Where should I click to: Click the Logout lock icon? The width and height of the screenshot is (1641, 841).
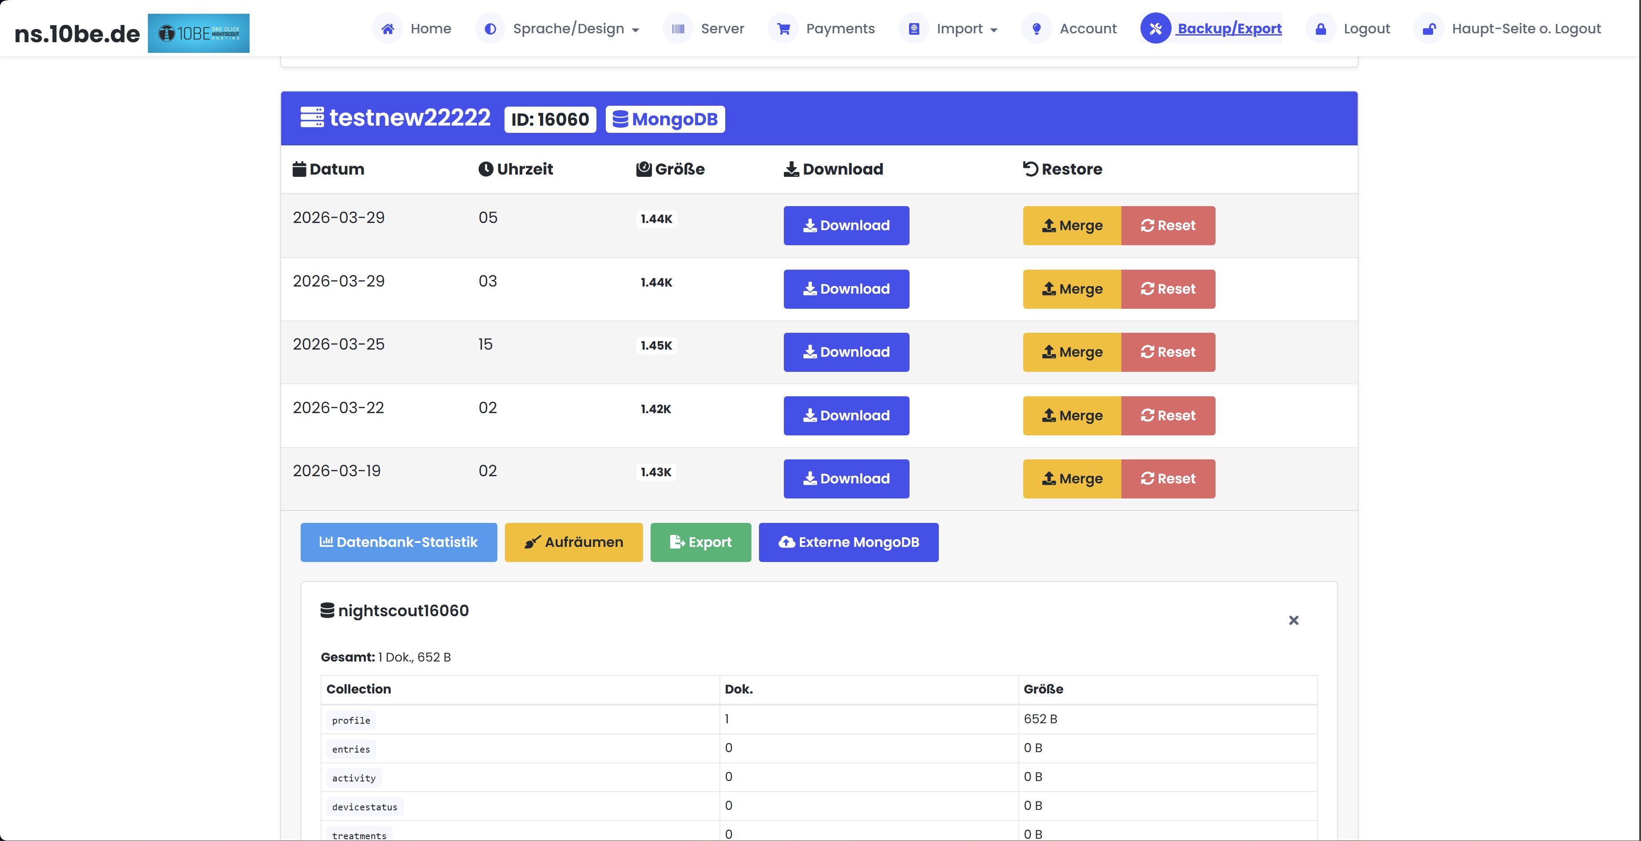click(1320, 29)
